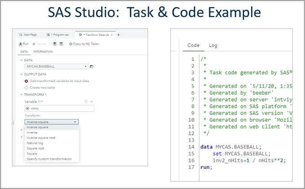Close the Transform Data.ctk tab
Viewport: 305px width, 189px height.
coord(112,35)
